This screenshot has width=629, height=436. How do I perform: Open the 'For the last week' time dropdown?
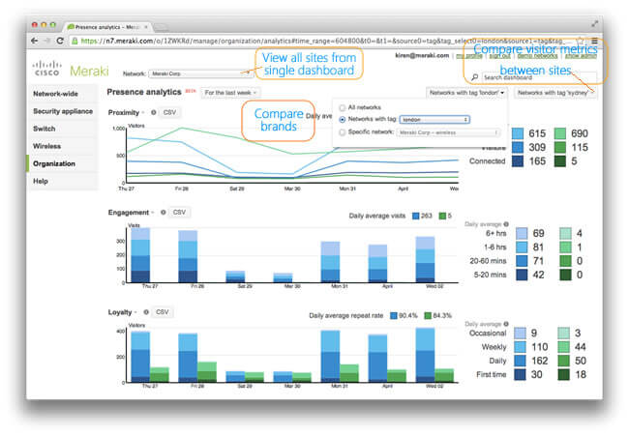click(230, 93)
